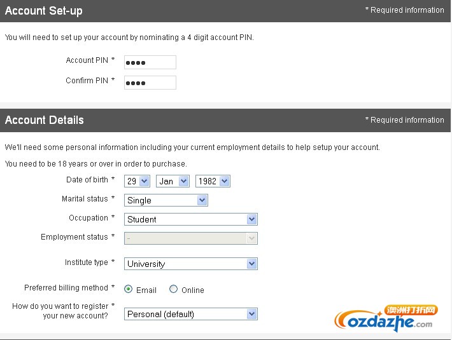
Task: Select the Online billing method radio button
Action: (x=173, y=289)
